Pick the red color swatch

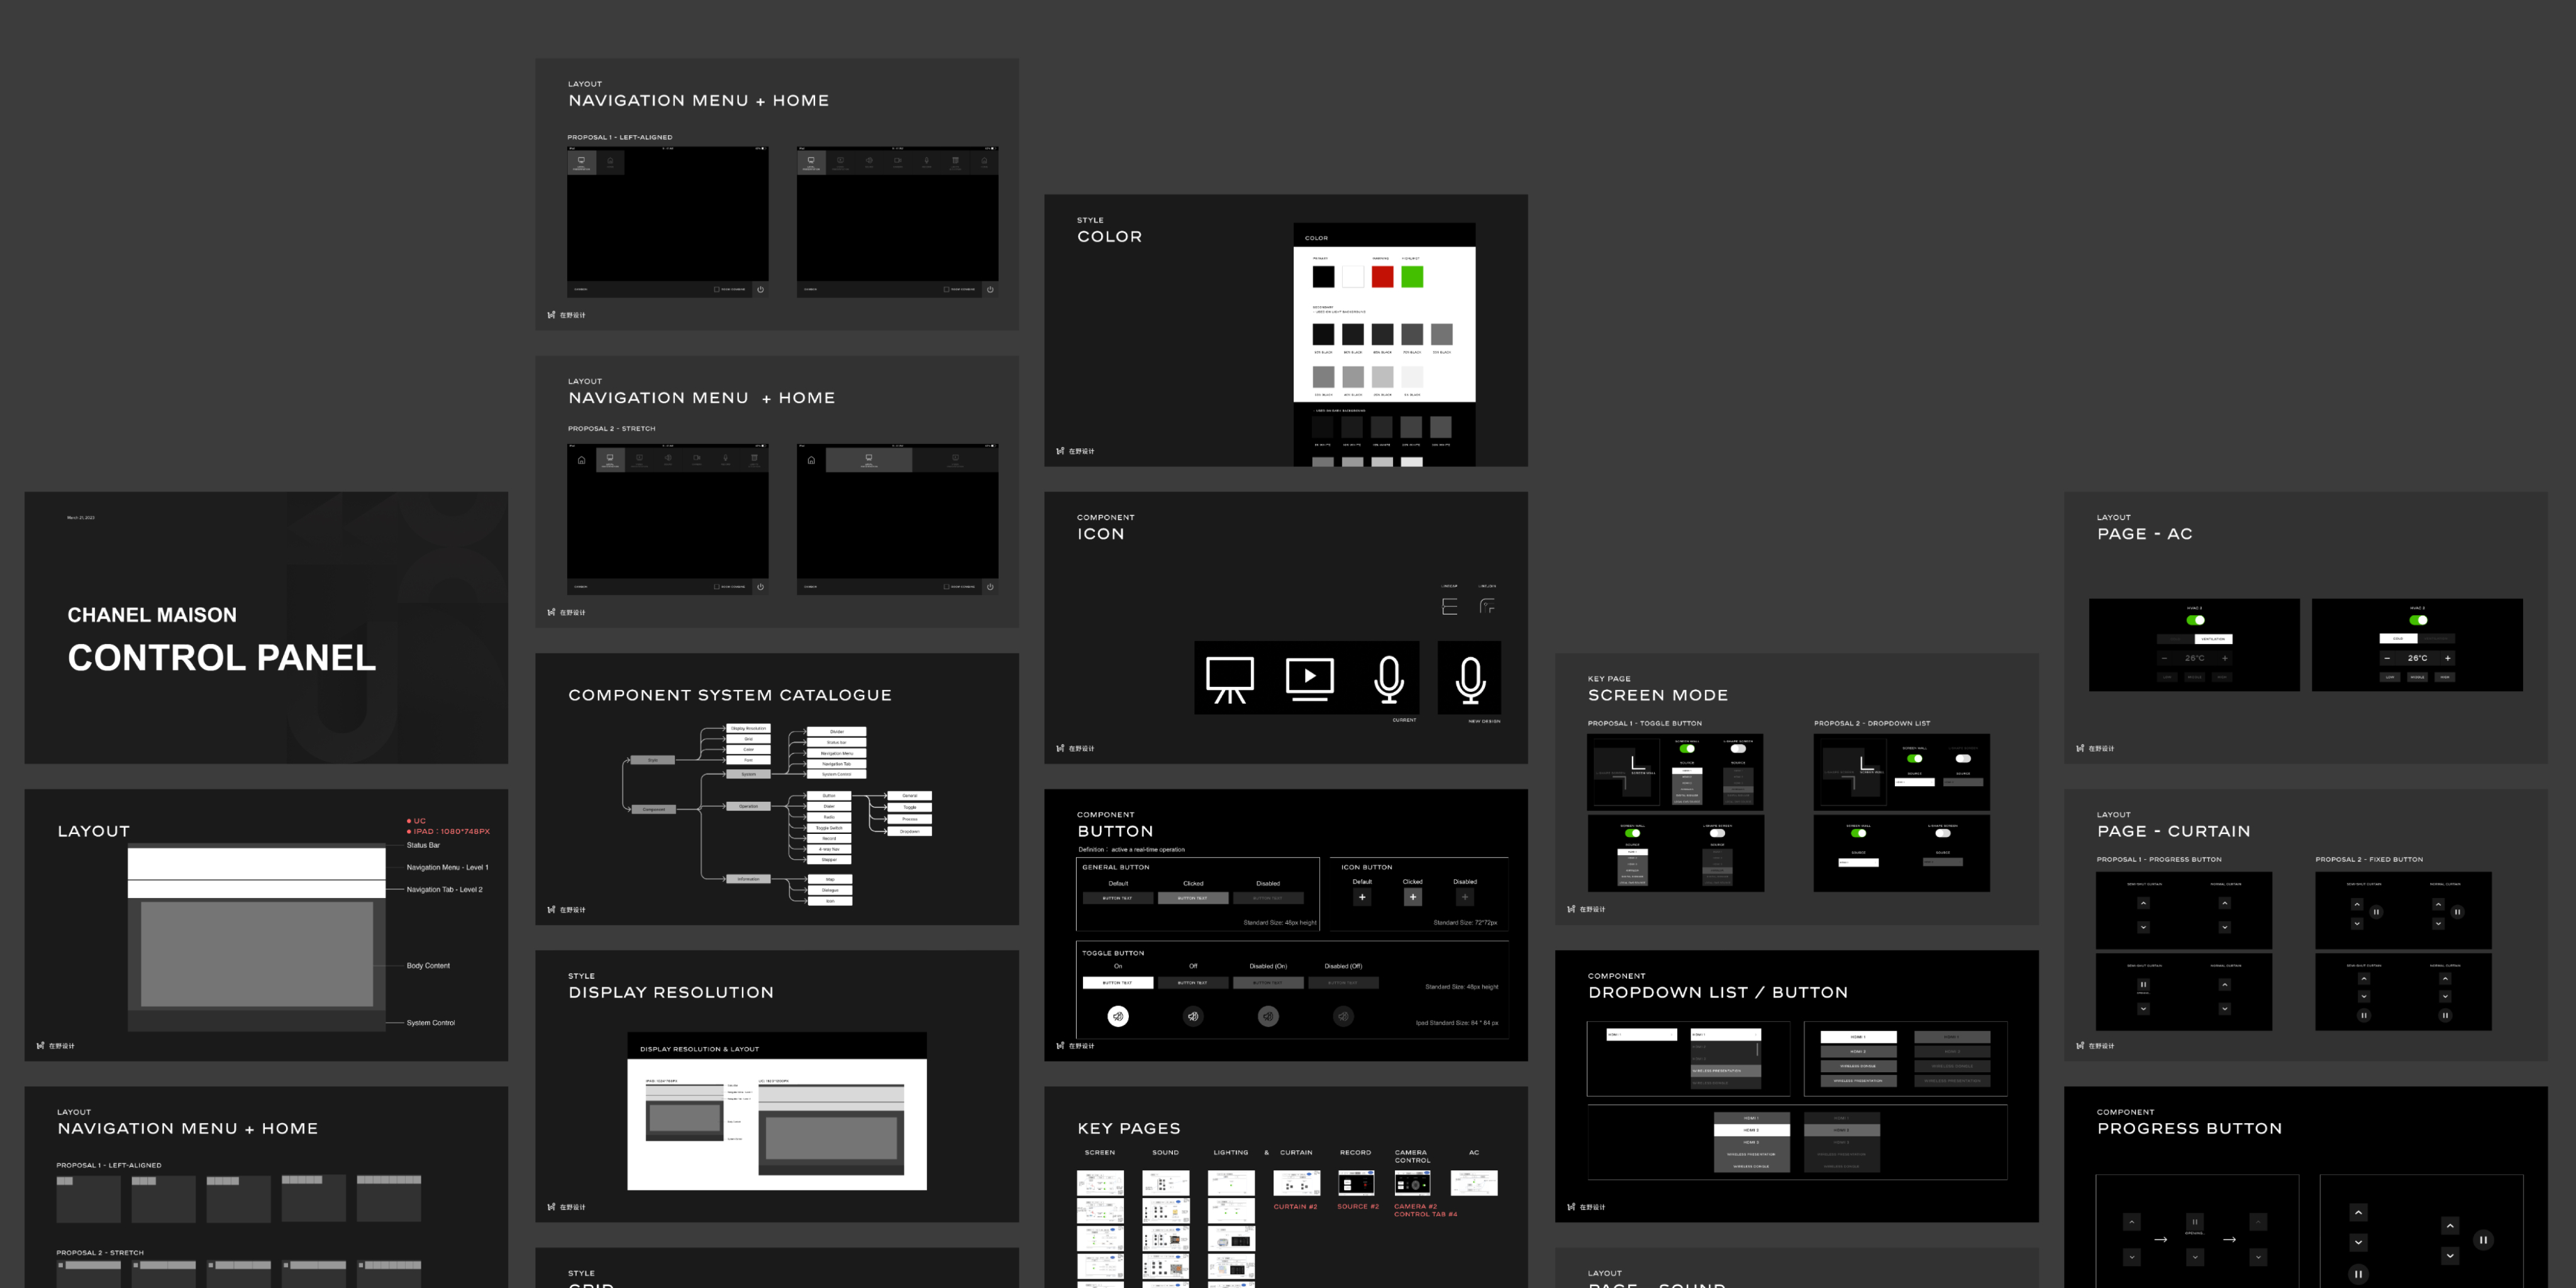click(1382, 277)
